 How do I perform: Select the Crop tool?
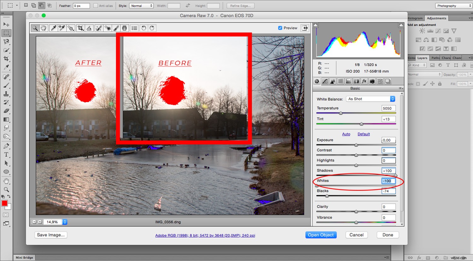click(x=80, y=28)
